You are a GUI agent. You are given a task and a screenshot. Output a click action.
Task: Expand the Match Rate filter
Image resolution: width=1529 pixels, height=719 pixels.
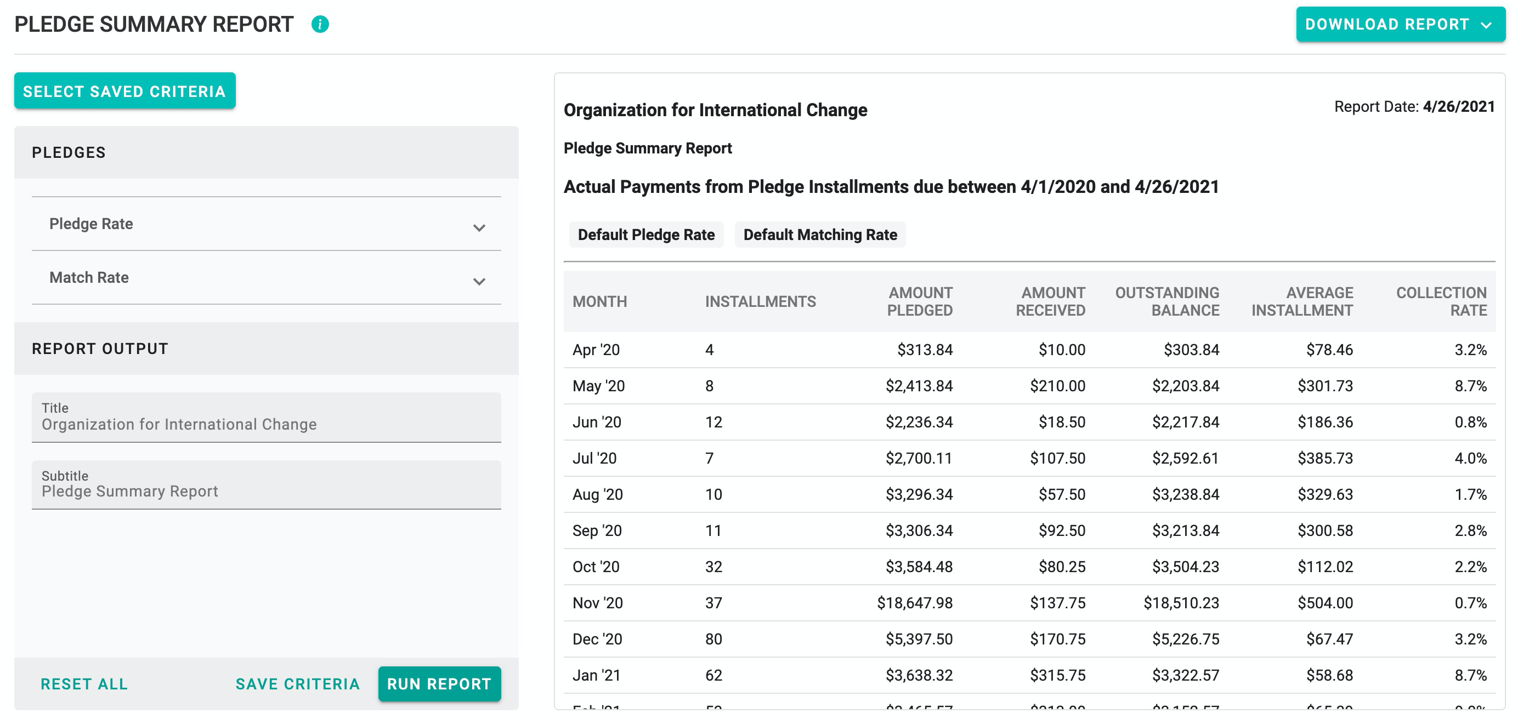[x=478, y=280]
